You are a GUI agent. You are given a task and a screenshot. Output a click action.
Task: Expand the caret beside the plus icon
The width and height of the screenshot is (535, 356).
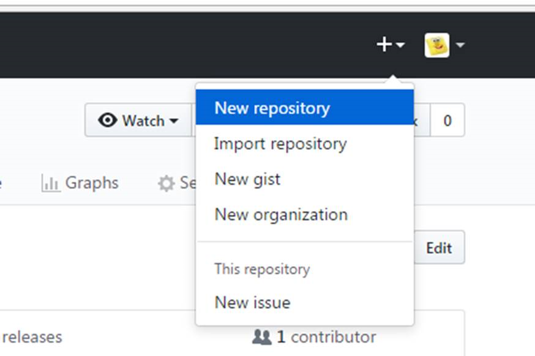400,45
